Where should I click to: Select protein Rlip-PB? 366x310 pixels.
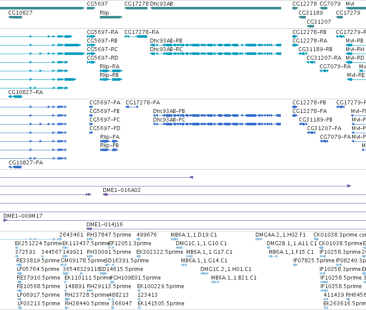[x=109, y=150]
